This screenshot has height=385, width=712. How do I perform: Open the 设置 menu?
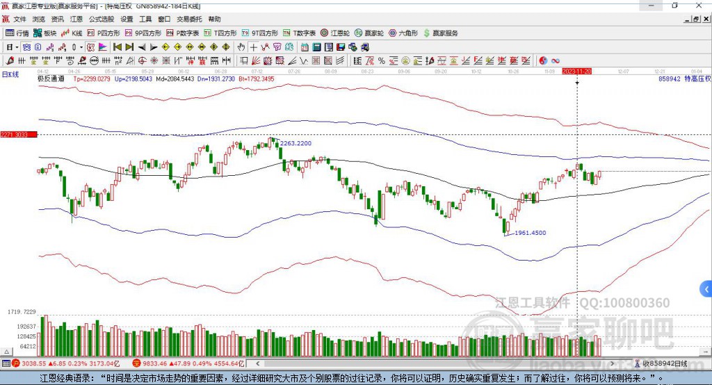click(127, 19)
